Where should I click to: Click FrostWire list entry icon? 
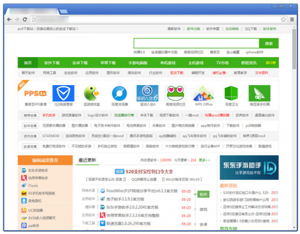(x=102, y=191)
